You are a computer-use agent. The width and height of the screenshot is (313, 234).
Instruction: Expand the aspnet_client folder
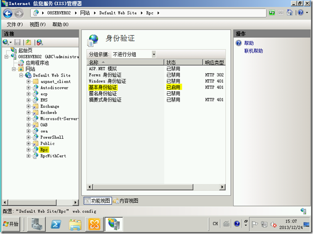tap(28, 81)
